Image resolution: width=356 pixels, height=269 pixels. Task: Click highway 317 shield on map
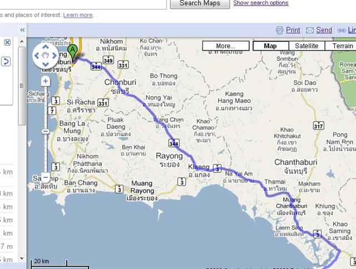tap(318, 126)
